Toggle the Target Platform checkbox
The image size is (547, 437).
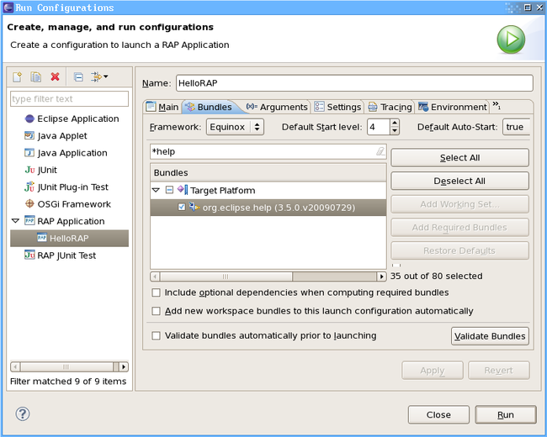[x=169, y=190]
